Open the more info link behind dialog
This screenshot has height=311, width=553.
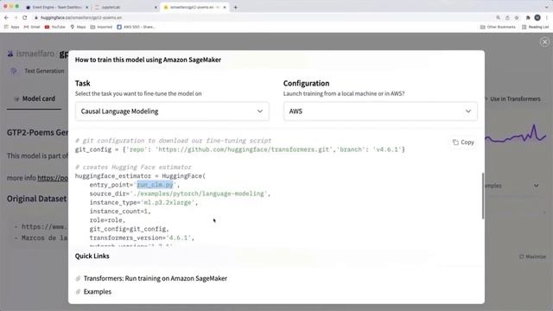tap(53, 178)
